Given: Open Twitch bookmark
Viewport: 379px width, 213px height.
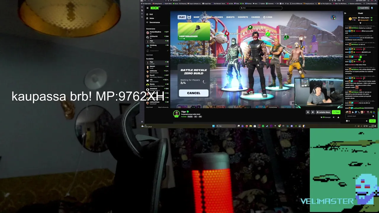Looking at the screenshot, I should pyautogui.click(x=237, y=4).
